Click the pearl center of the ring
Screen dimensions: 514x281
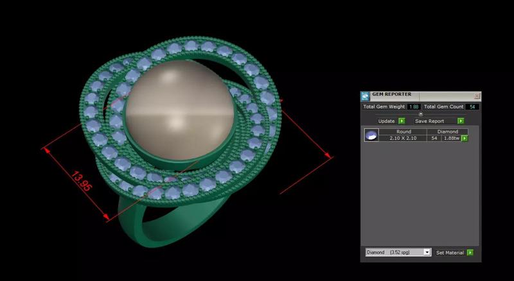(180, 110)
